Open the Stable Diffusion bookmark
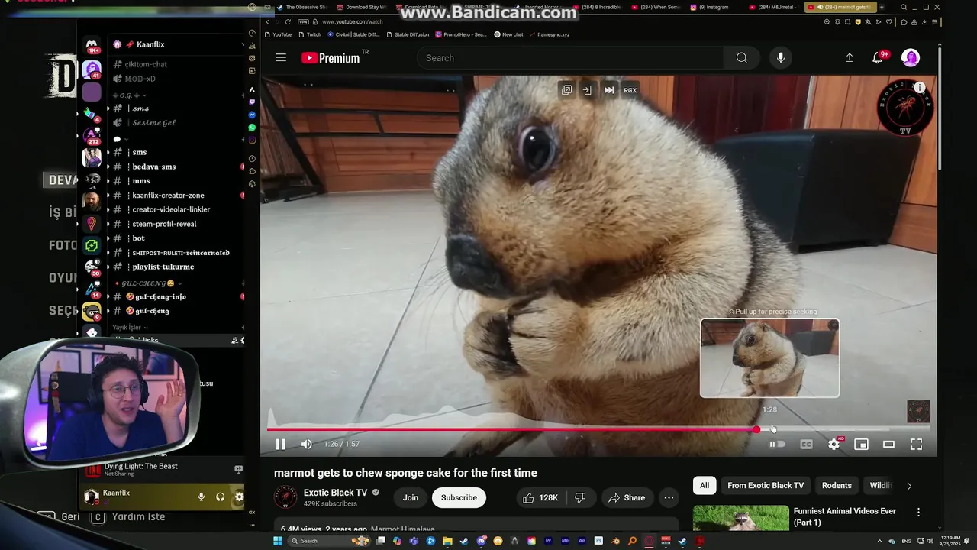This screenshot has width=977, height=550. click(408, 34)
